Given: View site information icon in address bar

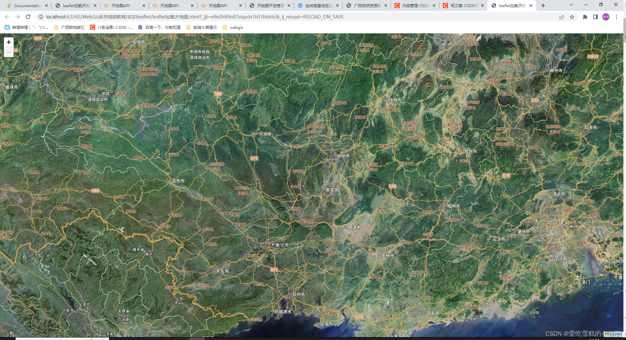Looking at the screenshot, I should tap(41, 17).
